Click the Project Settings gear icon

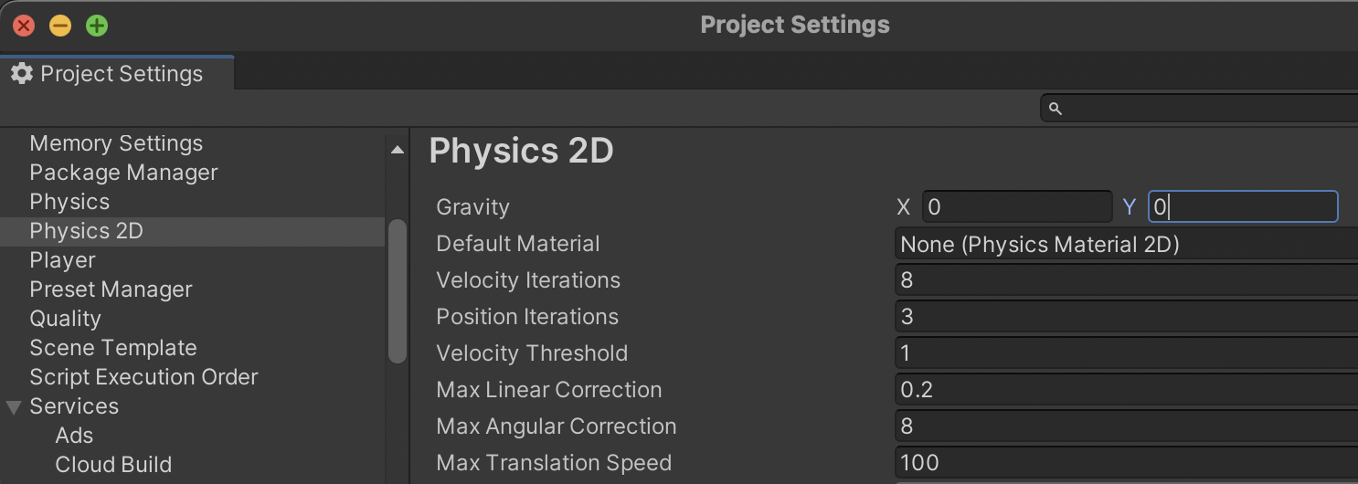(x=22, y=74)
